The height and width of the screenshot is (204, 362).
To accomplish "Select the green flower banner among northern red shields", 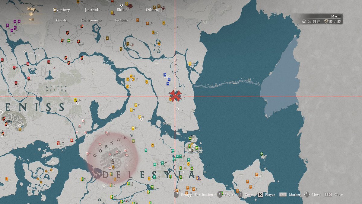I will tap(69, 40).
